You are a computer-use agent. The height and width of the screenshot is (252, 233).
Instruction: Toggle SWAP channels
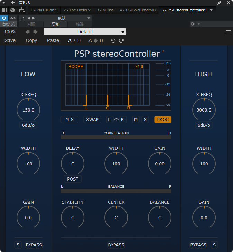pyautogui.click(x=92, y=119)
